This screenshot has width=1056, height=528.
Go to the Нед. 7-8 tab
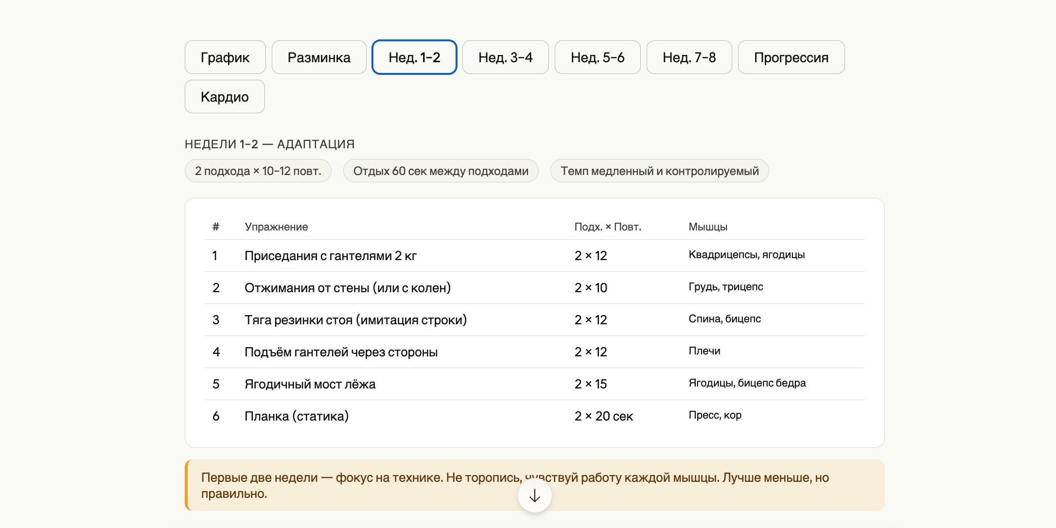[689, 57]
